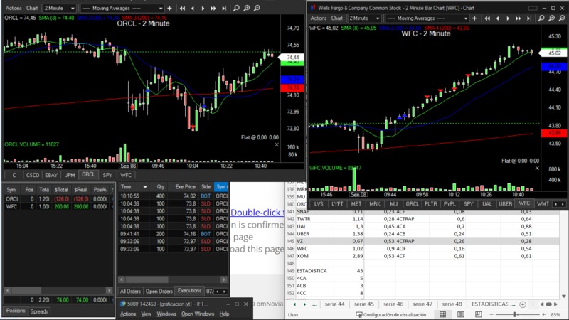Click plus icon to add indicator on ORCL chart
The image size is (569, 320).
pyautogui.click(x=169, y=9)
